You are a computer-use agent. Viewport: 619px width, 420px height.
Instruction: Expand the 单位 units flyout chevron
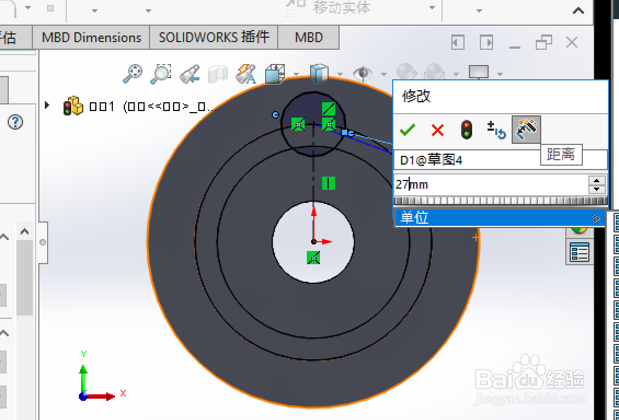click(597, 218)
